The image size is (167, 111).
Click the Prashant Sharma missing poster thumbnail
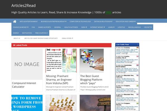pos(61,61)
